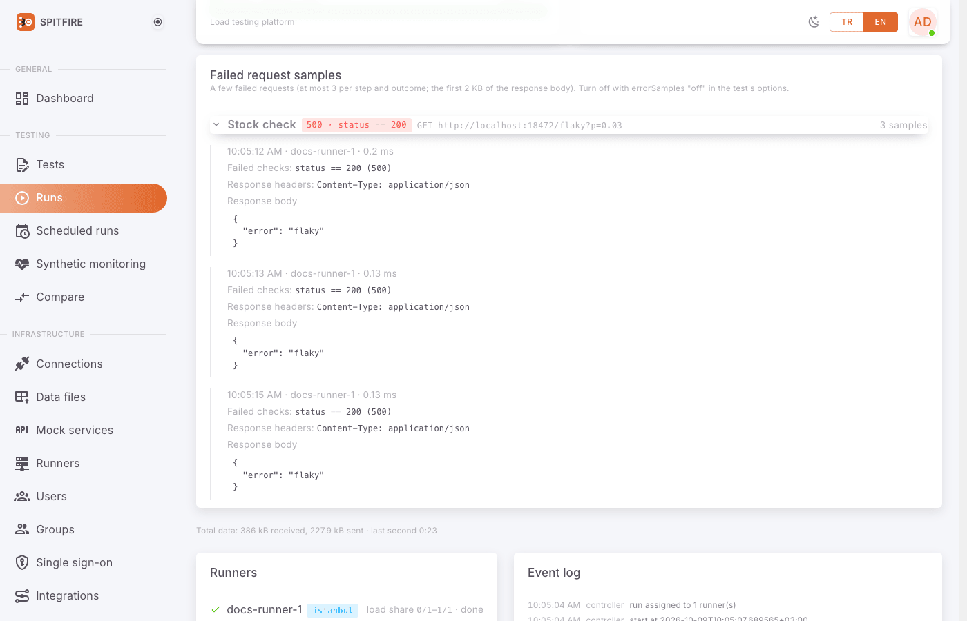967x621 pixels.
Task: Click the istanbul region tag
Action: point(332,611)
